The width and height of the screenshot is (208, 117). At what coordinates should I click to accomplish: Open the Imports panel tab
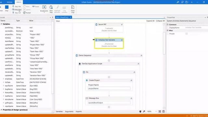tap(79, 111)
